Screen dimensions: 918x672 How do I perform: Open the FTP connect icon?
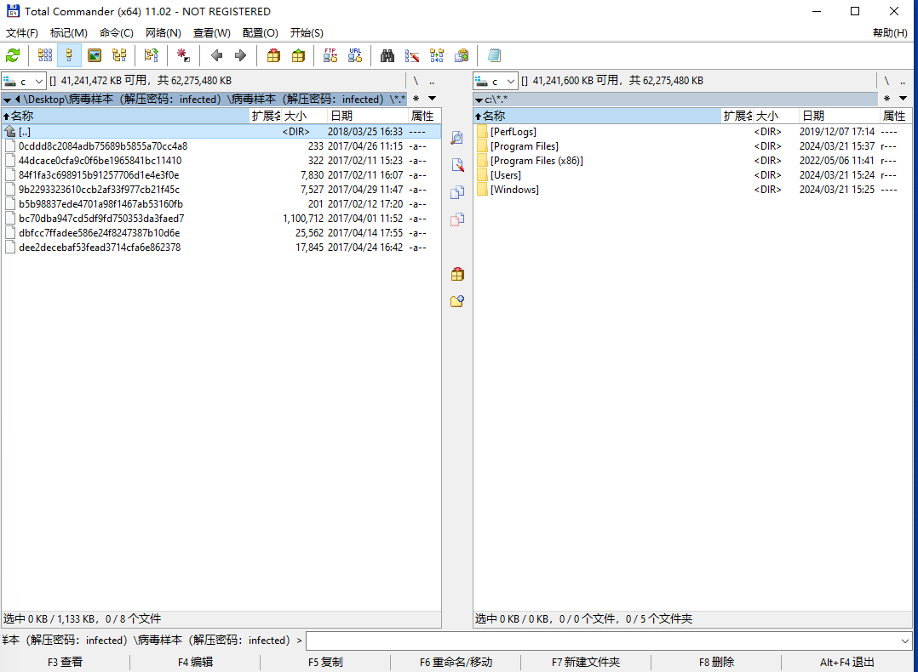point(330,55)
